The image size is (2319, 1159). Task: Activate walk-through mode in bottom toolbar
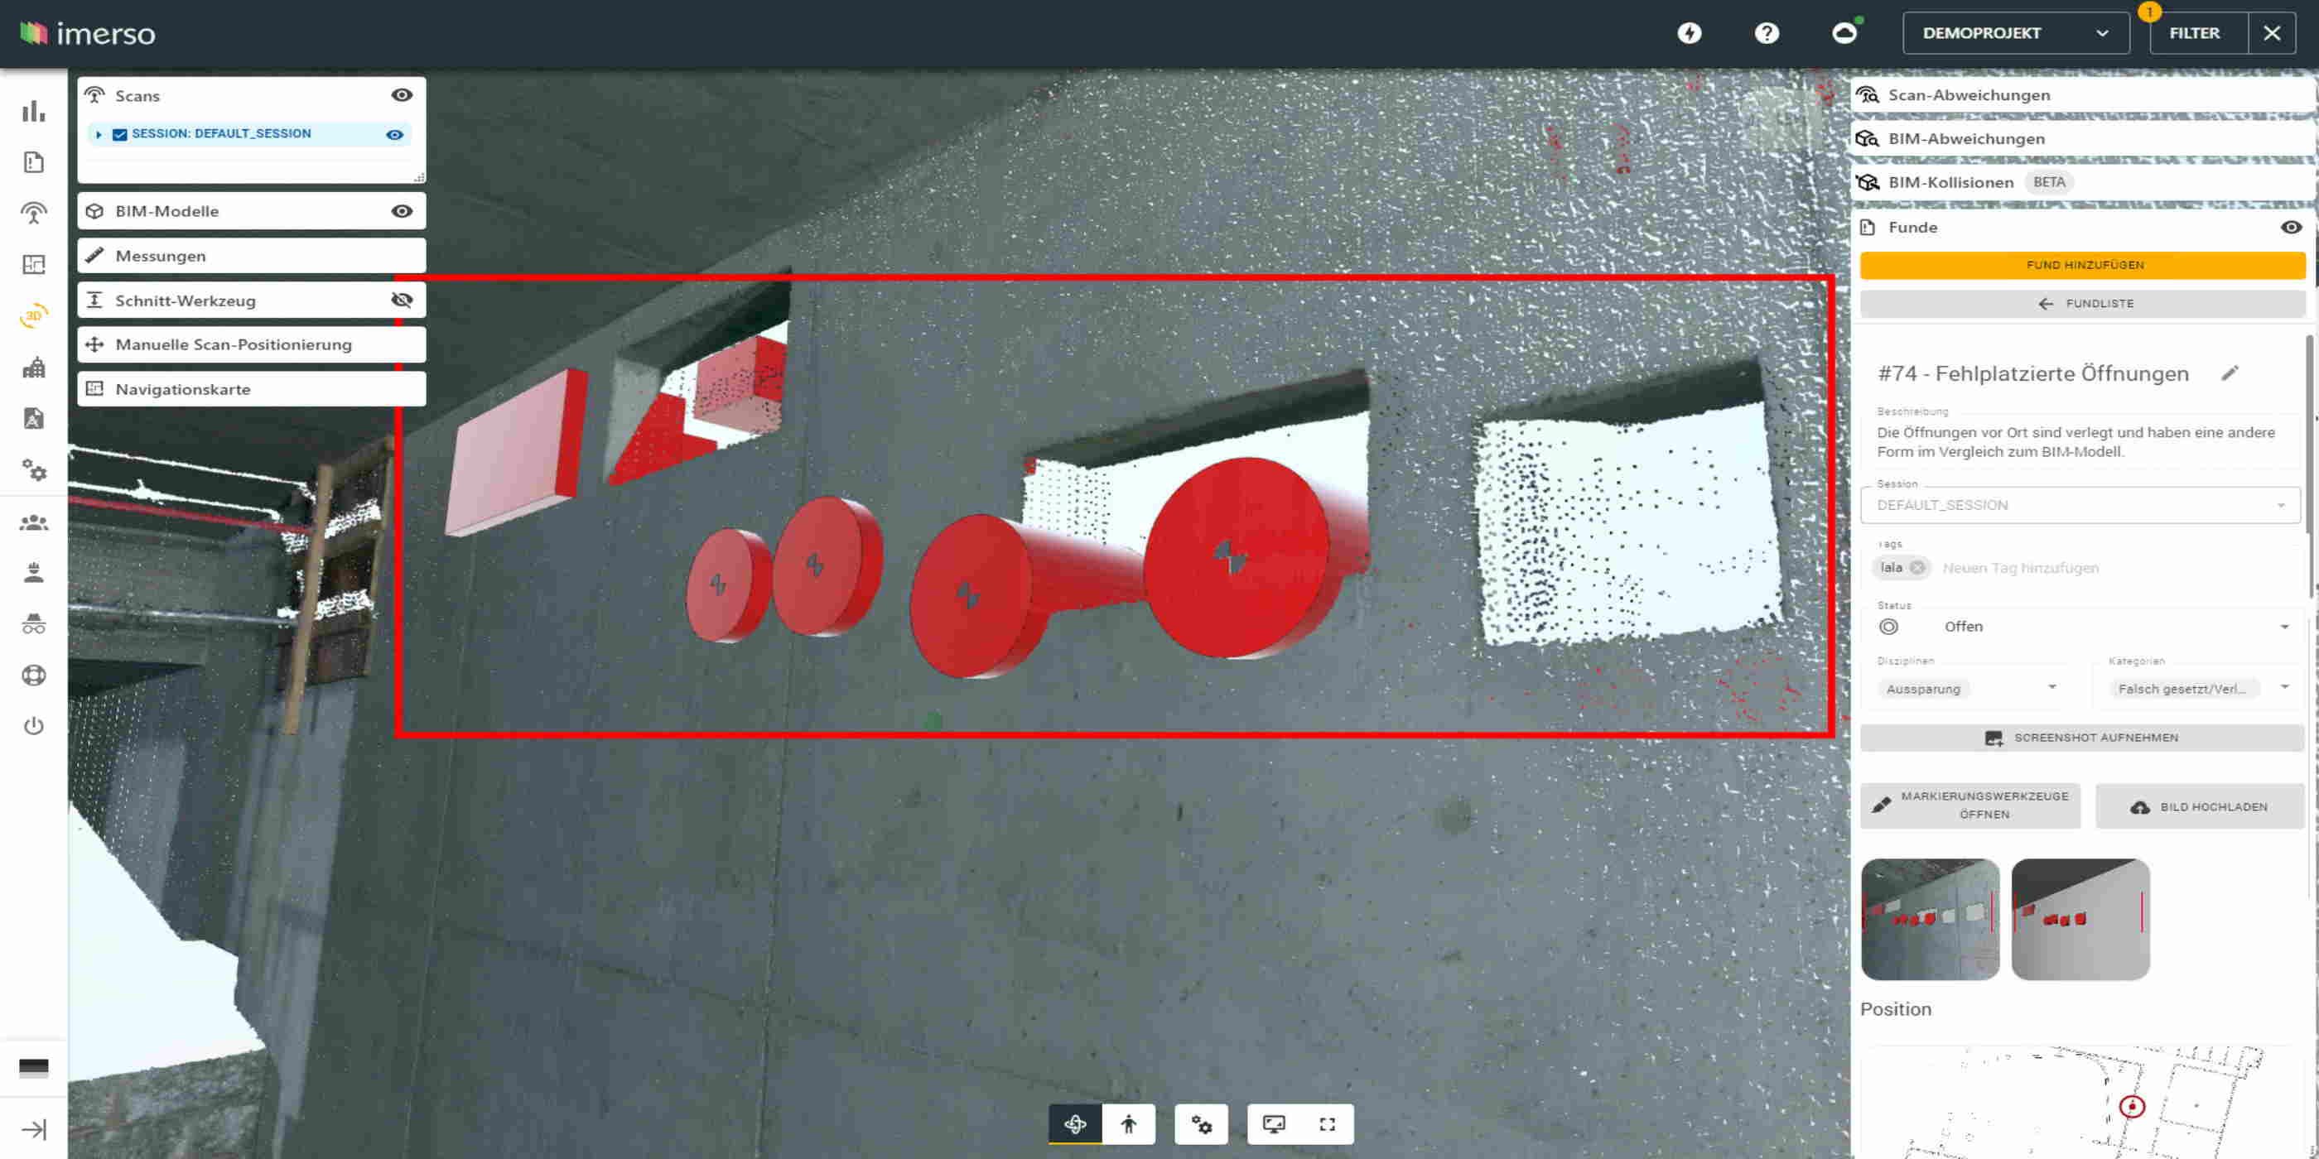pyautogui.click(x=1128, y=1123)
